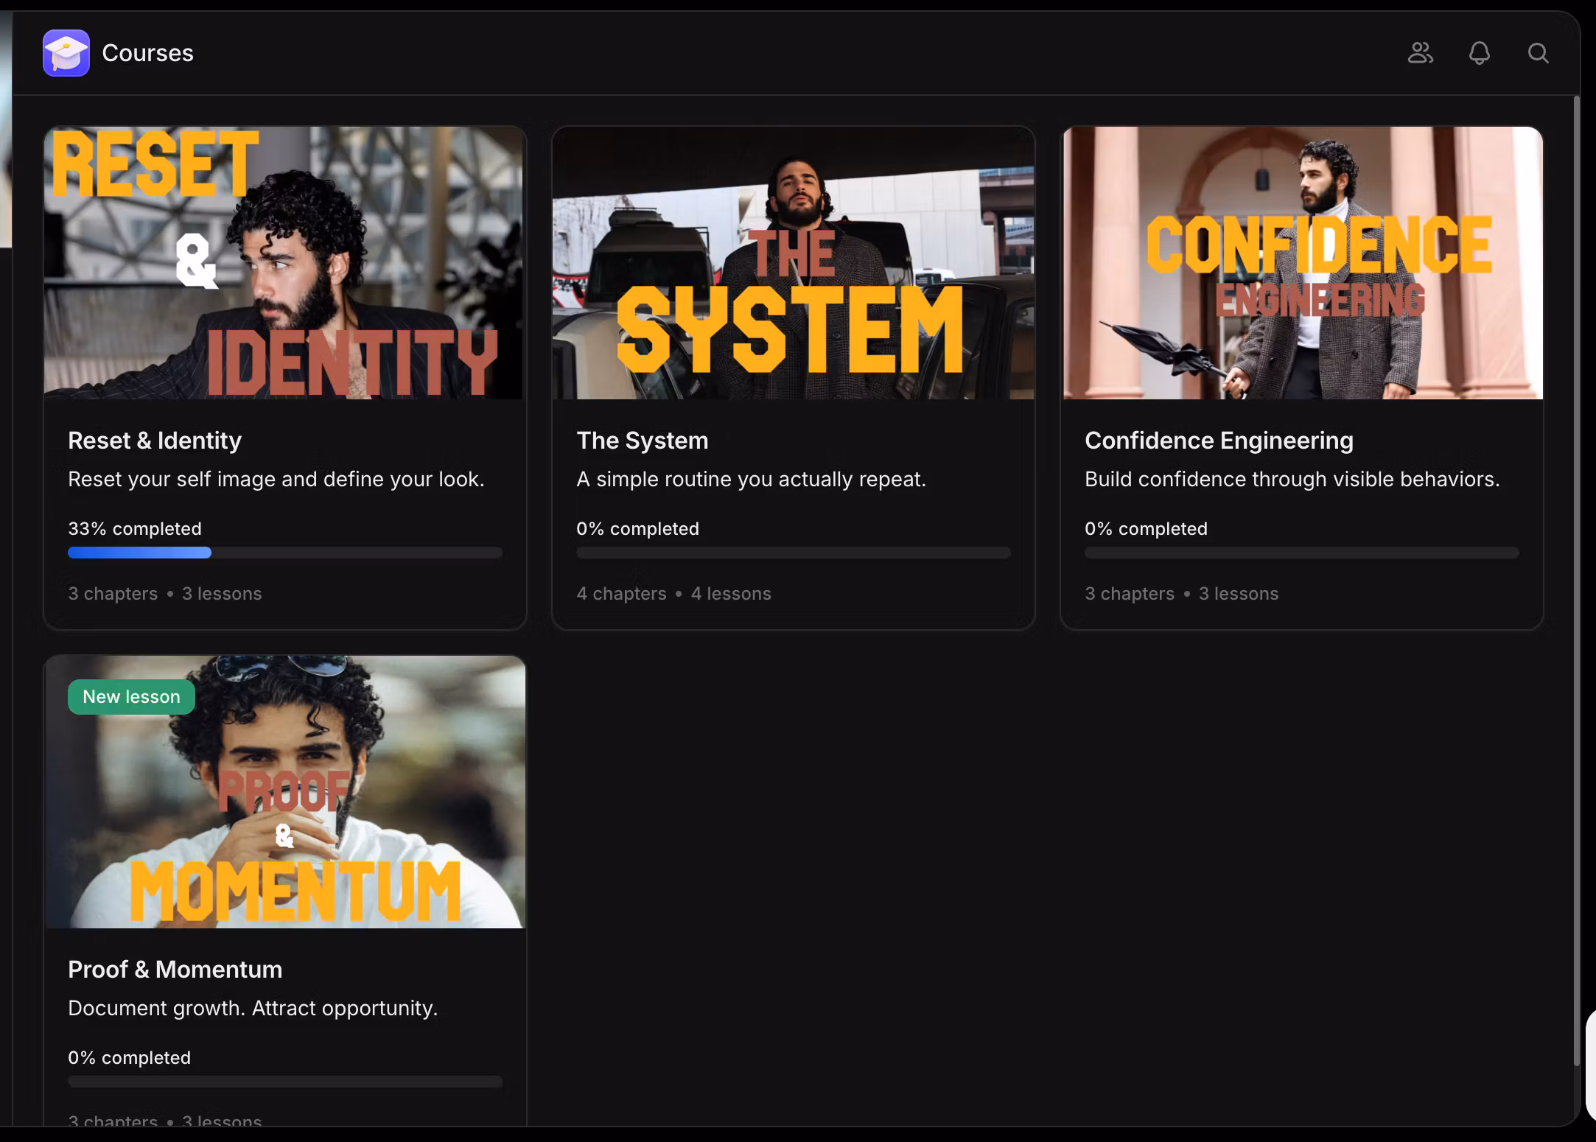Click 'Build confidence through visible behaviors.'
This screenshot has width=1596, height=1142.
click(x=1292, y=479)
